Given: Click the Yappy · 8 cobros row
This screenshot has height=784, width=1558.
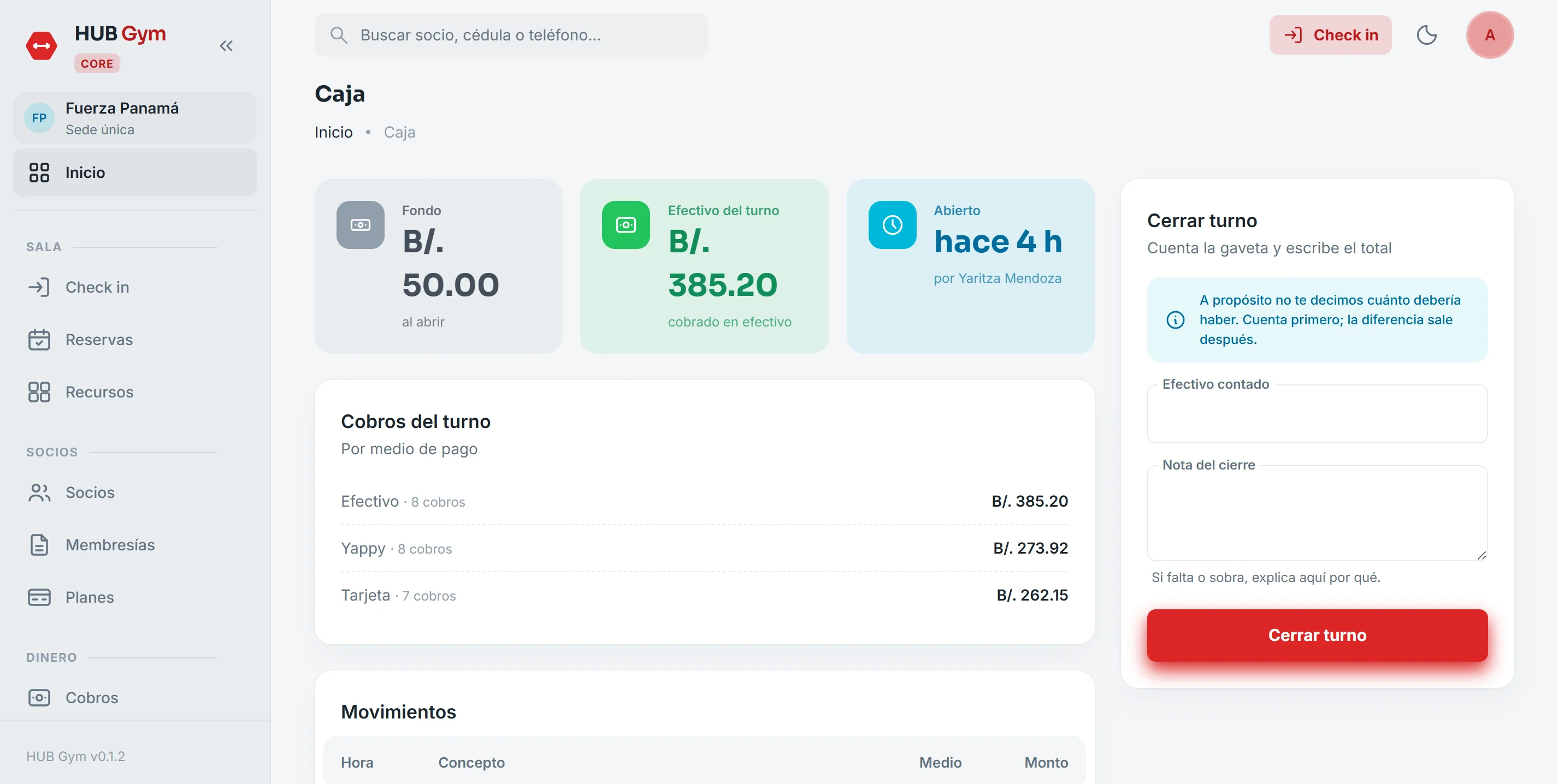Looking at the screenshot, I should click(705, 548).
